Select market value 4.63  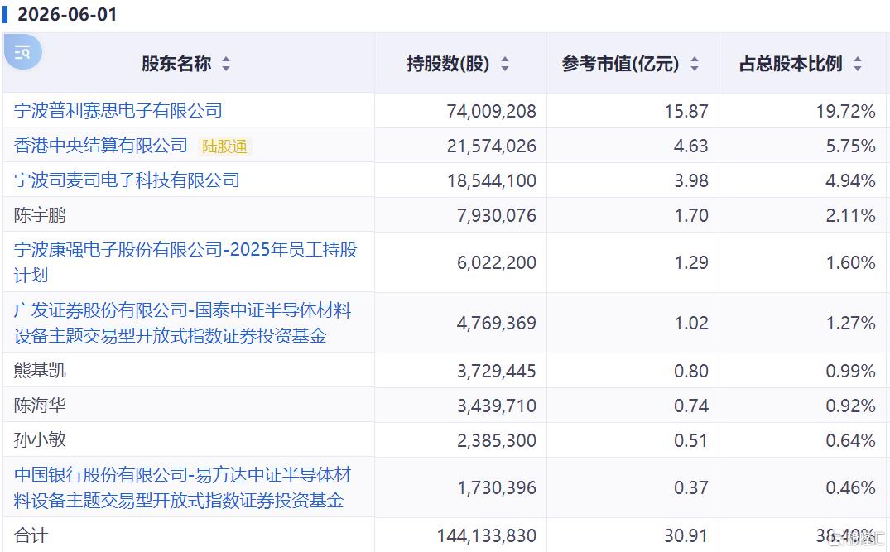690,146
